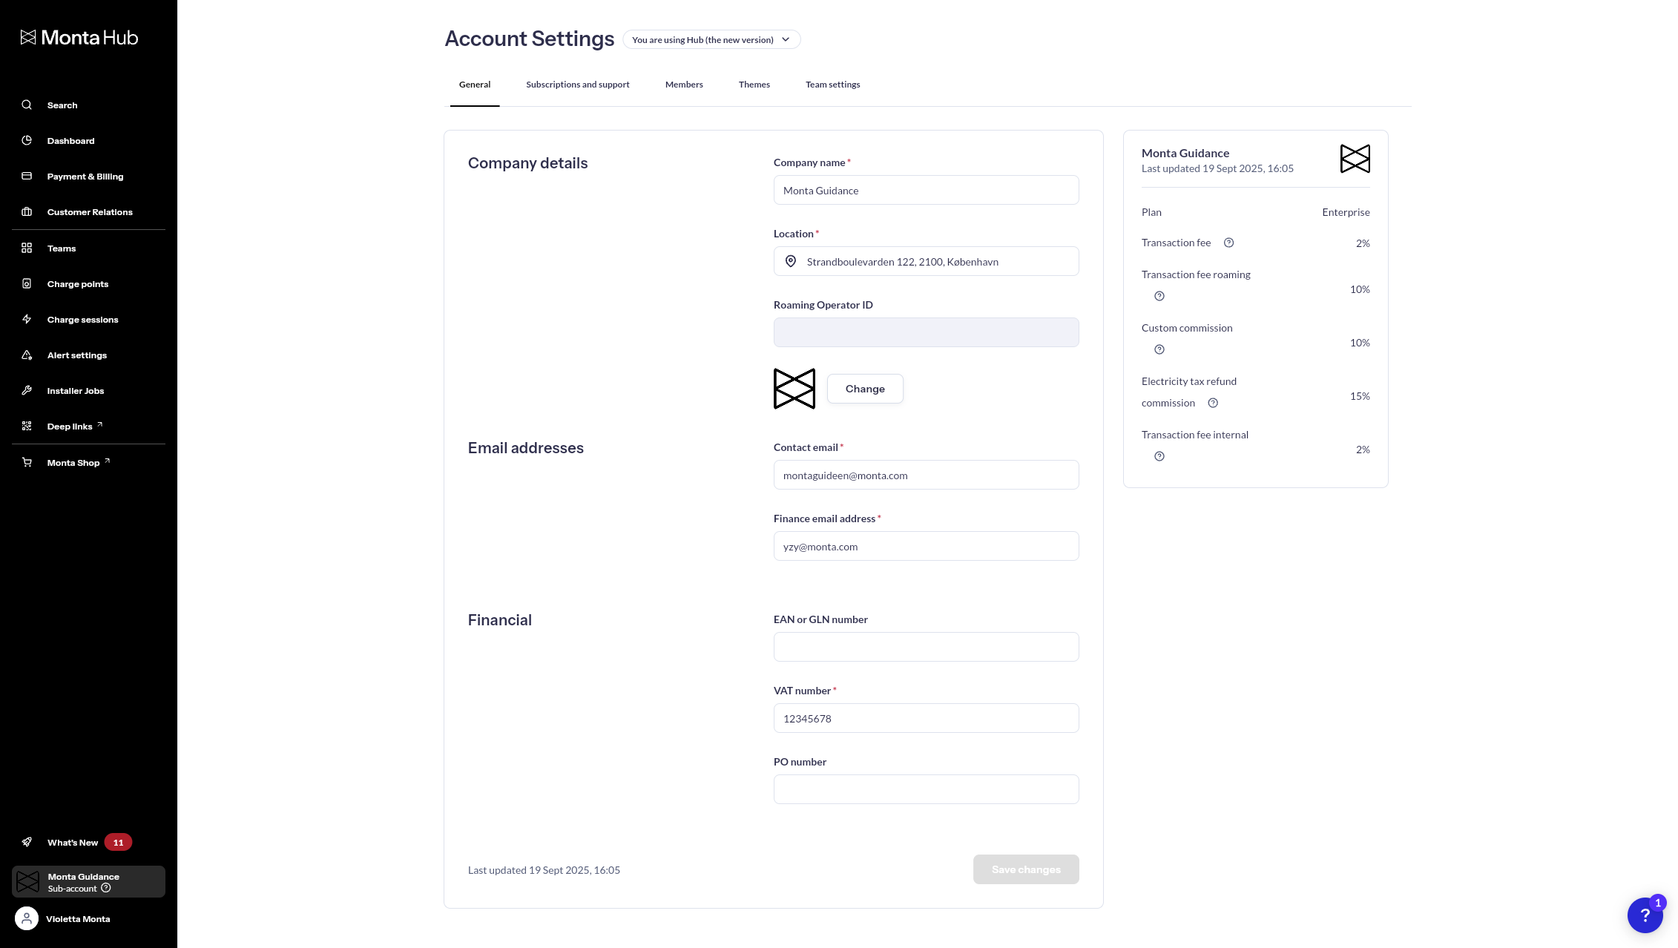Click the EAN or GLN number field
This screenshot has width=1678, height=948.
tap(926, 647)
